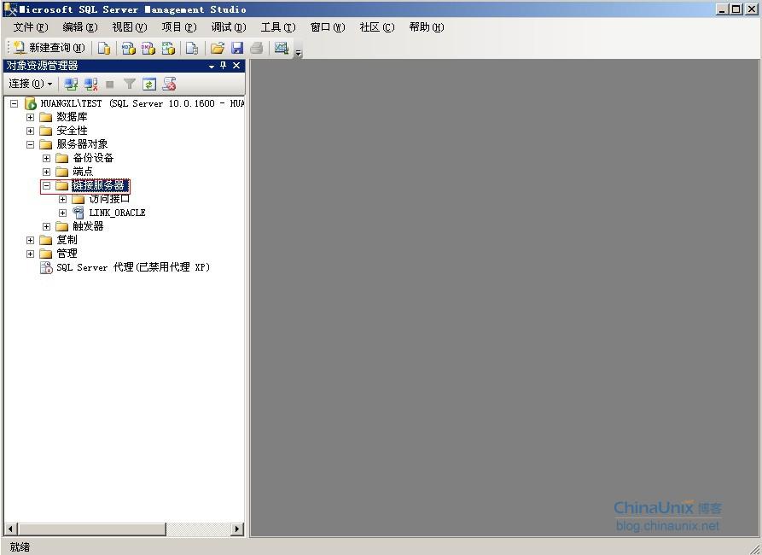This screenshot has height=555, width=762.
Task: Click the Activity Monitor icon
Action: tap(282, 48)
